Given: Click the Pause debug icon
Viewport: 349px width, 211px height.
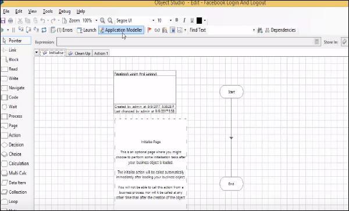Looking at the screenshot, I should click(x=13, y=30).
